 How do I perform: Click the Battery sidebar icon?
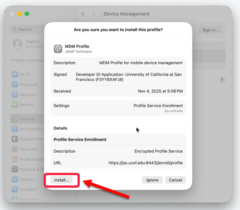(x=15, y=105)
